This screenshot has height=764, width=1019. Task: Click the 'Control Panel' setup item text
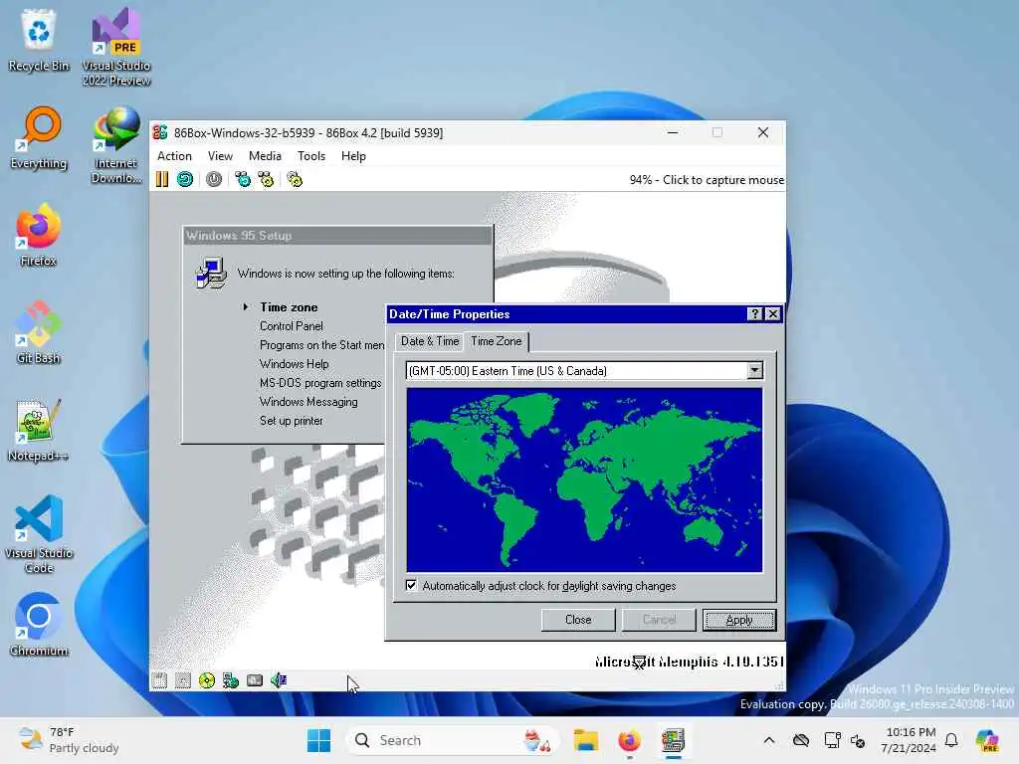click(292, 326)
